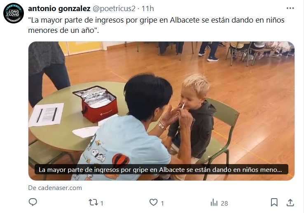Repost this tweet using the retweet icon
This screenshot has width=304, height=213.
[93, 202]
